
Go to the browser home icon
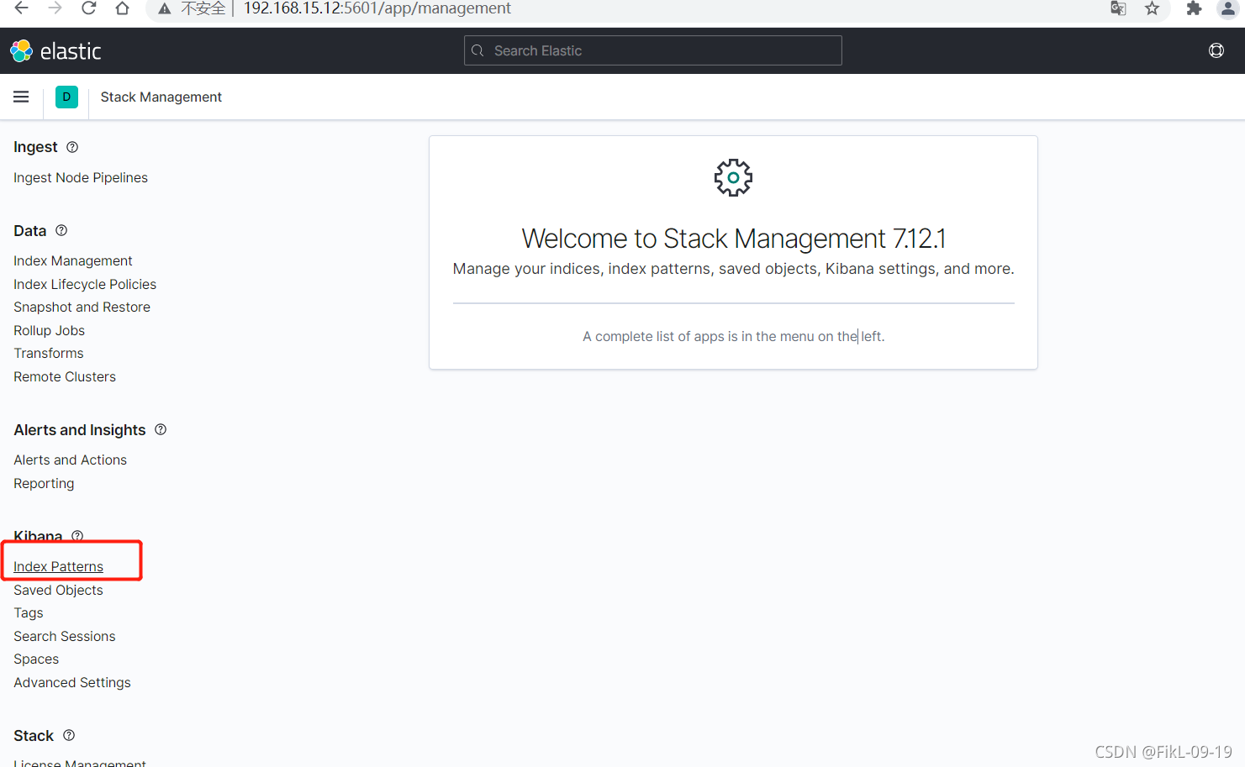[x=123, y=8]
